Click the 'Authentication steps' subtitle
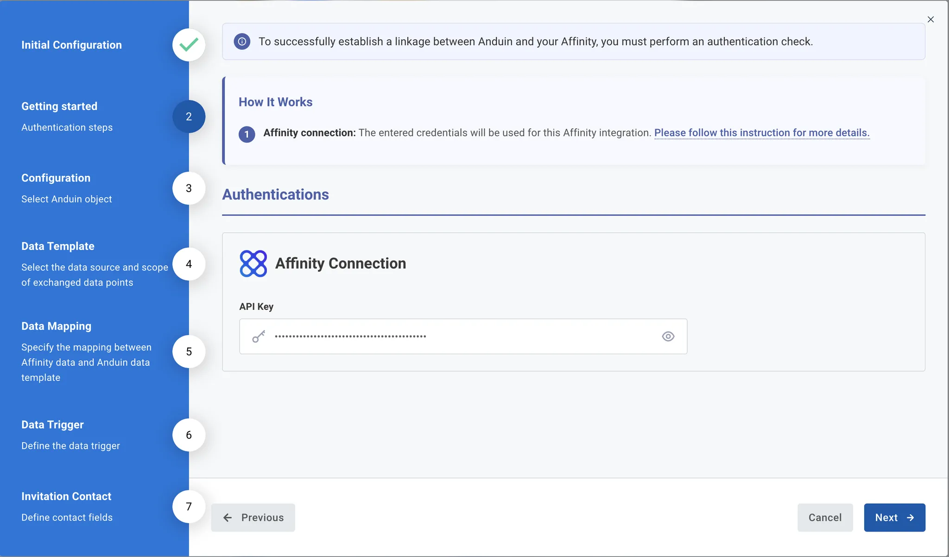The width and height of the screenshot is (949, 557). (x=67, y=127)
